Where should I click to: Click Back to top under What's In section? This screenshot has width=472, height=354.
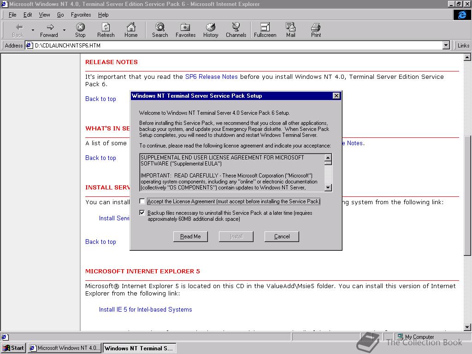pyautogui.click(x=100, y=158)
